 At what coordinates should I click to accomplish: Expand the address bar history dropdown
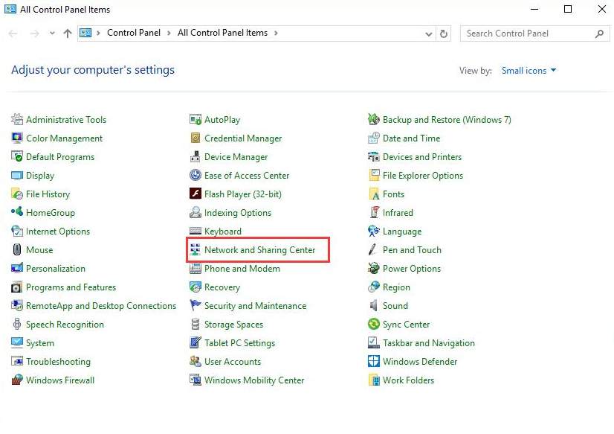pyautogui.click(x=429, y=34)
